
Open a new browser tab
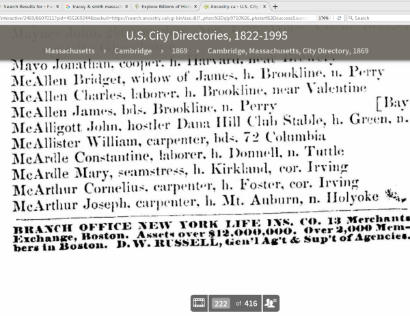tap(274, 6)
